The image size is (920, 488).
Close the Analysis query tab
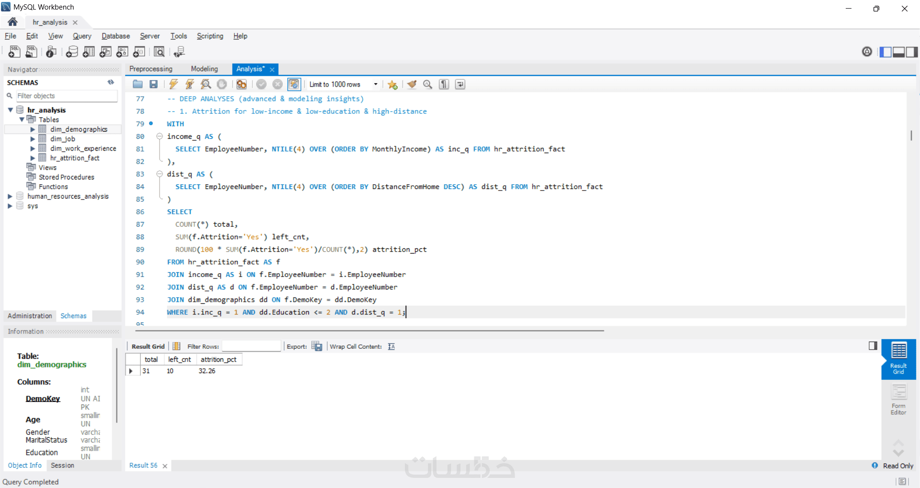[272, 69]
